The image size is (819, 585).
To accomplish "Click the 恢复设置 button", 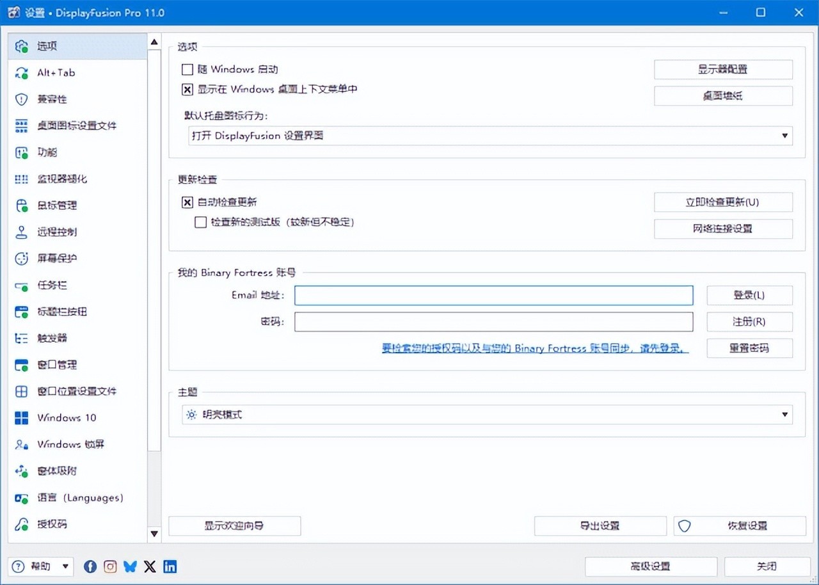I will [x=740, y=526].
